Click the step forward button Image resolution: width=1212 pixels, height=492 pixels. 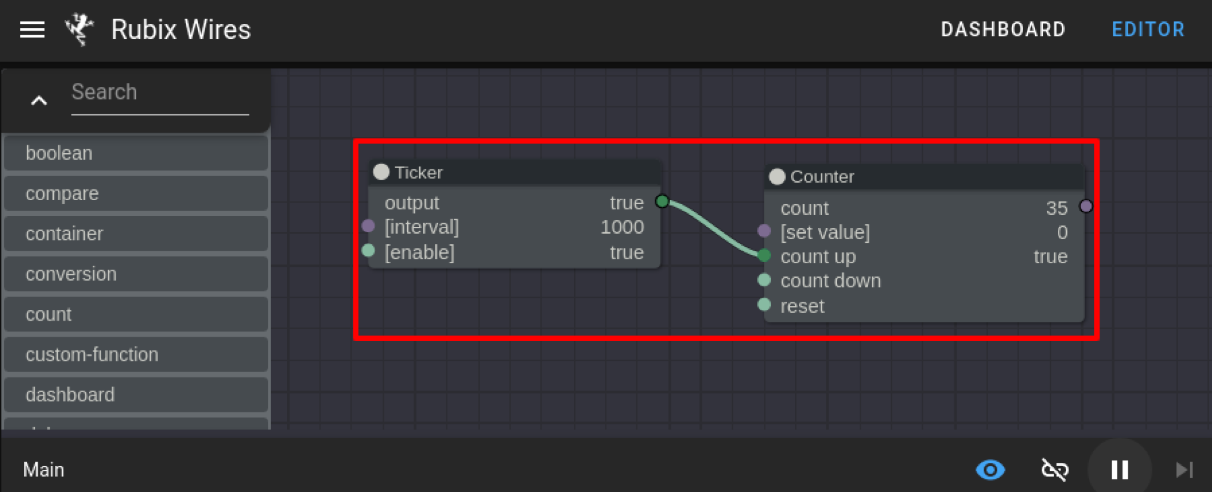tap(1184, 470)
